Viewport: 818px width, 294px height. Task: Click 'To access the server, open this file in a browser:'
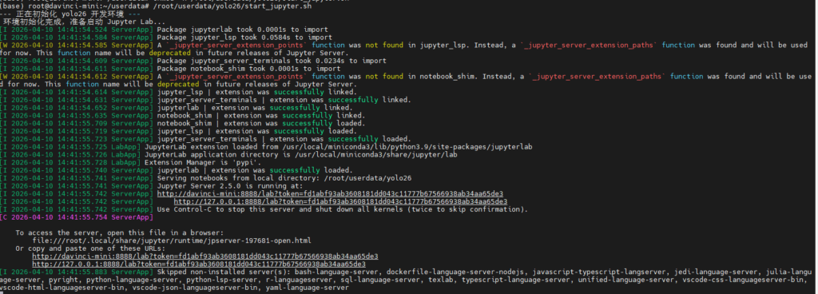tap(120, 233)
